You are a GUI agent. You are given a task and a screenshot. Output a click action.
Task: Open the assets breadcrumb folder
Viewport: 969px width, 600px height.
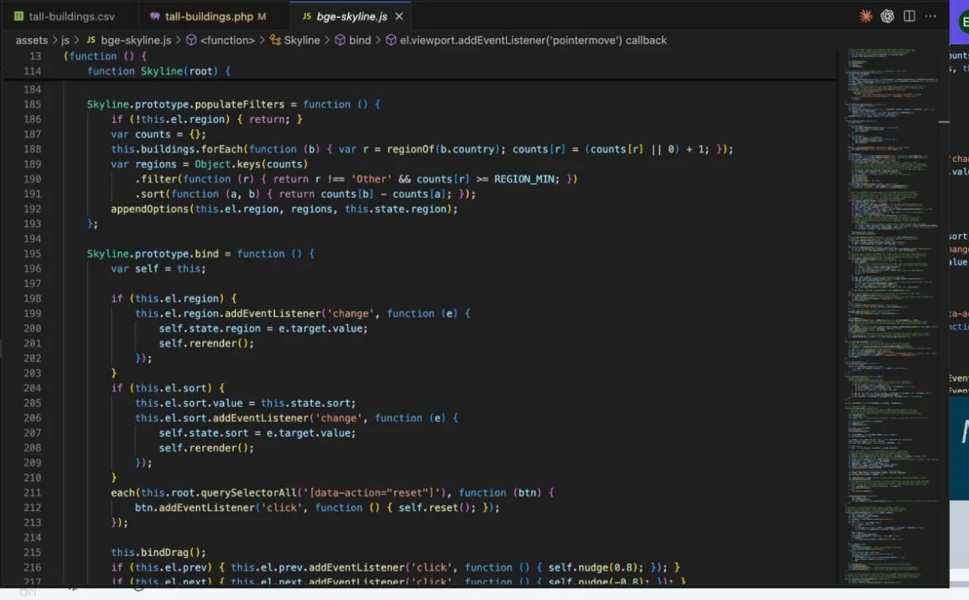pyautogui.click(x=32, y=40)
